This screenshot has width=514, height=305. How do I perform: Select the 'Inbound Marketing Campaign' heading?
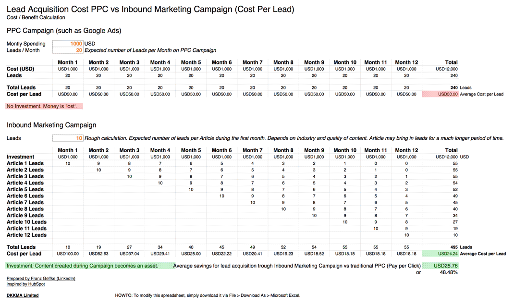[x=51, y=125]
